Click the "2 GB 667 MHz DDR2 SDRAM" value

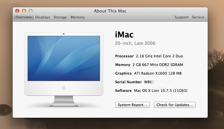(158, 65)
